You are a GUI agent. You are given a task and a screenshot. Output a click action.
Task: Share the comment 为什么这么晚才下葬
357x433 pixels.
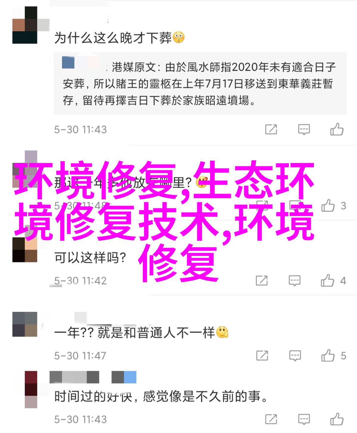click(271, 130)
